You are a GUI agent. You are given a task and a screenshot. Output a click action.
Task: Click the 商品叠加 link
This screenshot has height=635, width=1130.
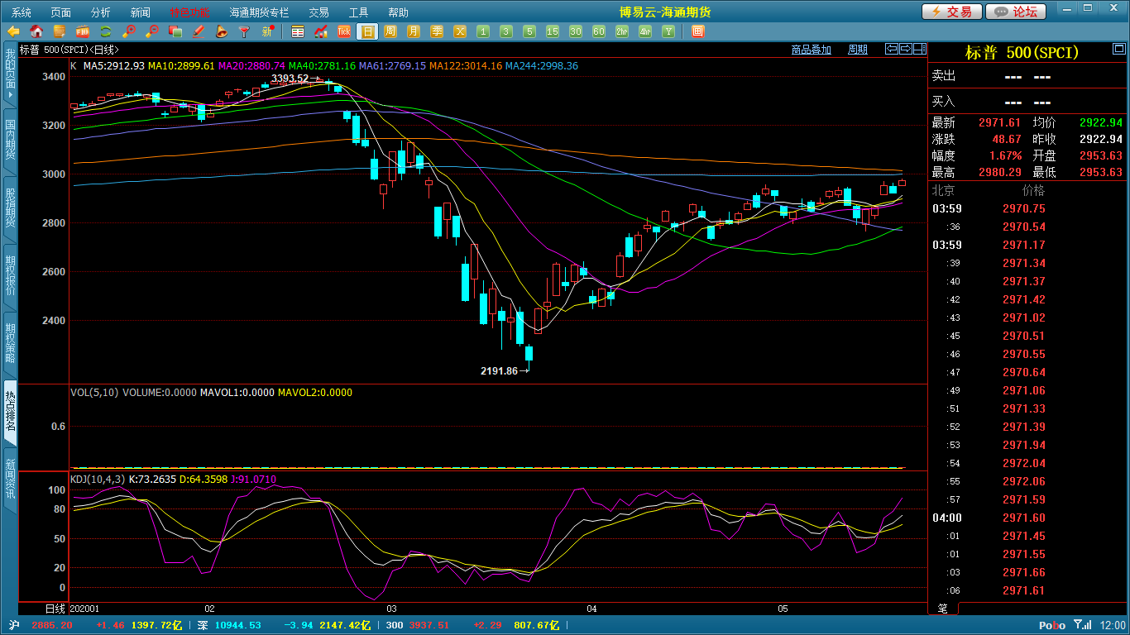[x=811, y=50]
